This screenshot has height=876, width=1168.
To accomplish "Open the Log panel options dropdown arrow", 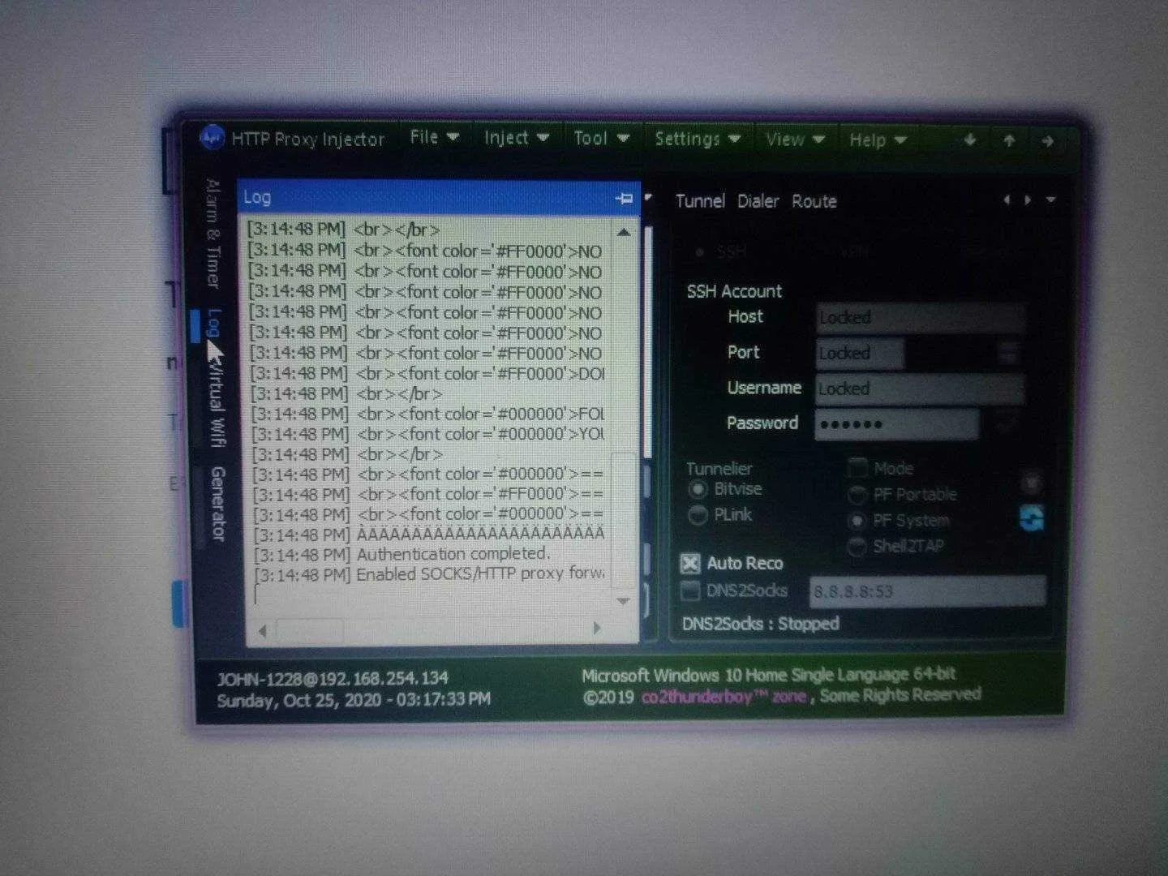I will (x=648, y=197).
